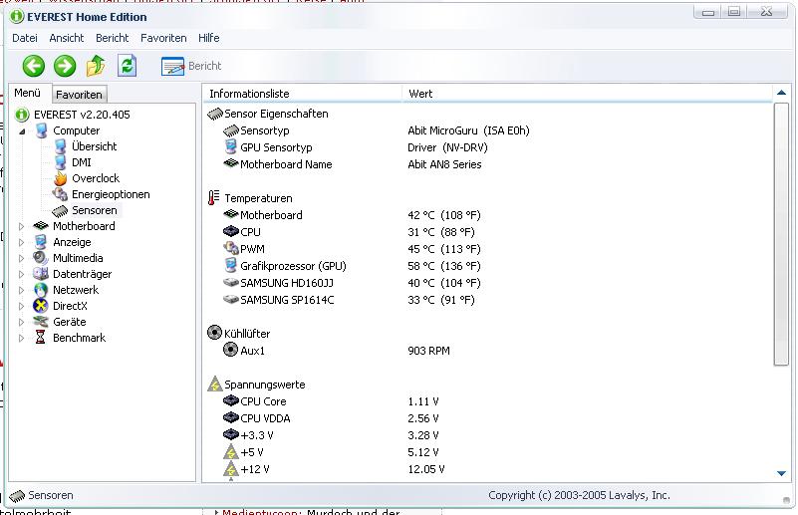The height and width of the screenshot is (515, 798).
Task: Click the Multimedia speaker icon
Action: pos(41,258)
